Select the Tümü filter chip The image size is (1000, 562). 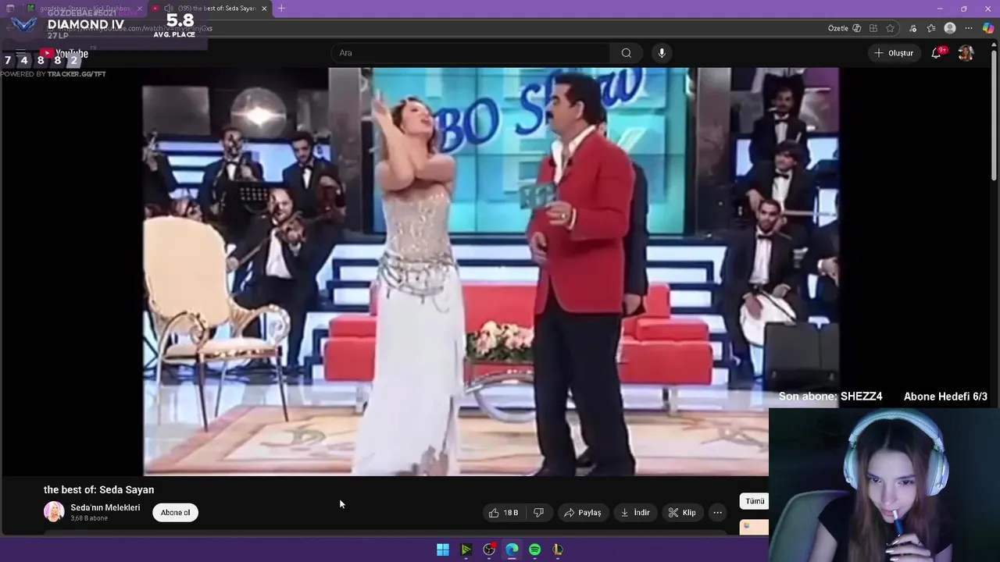click(x=755, y=501)
